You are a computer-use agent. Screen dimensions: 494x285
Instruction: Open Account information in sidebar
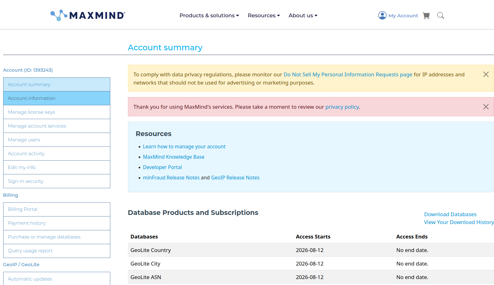pyautogui.click(x=57, y=98)
